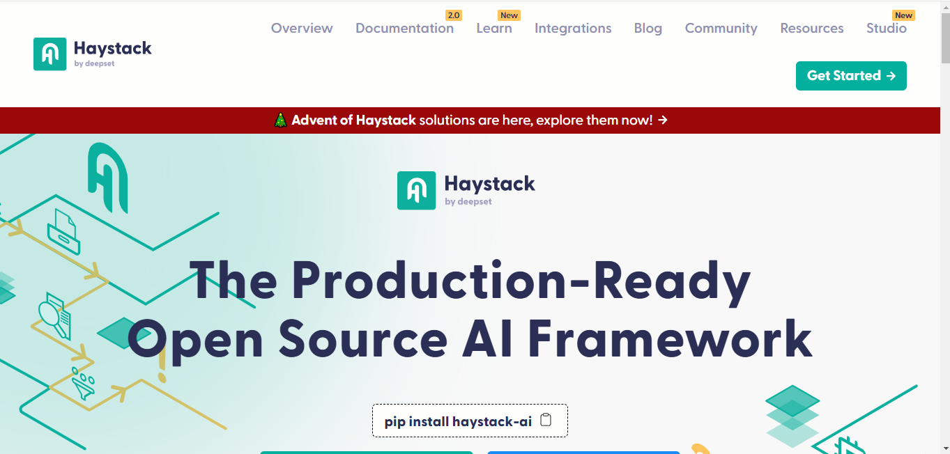Click the "Open Source AI Framework" headline text
This screenshot has height=454, width=950.
(470, 338)
